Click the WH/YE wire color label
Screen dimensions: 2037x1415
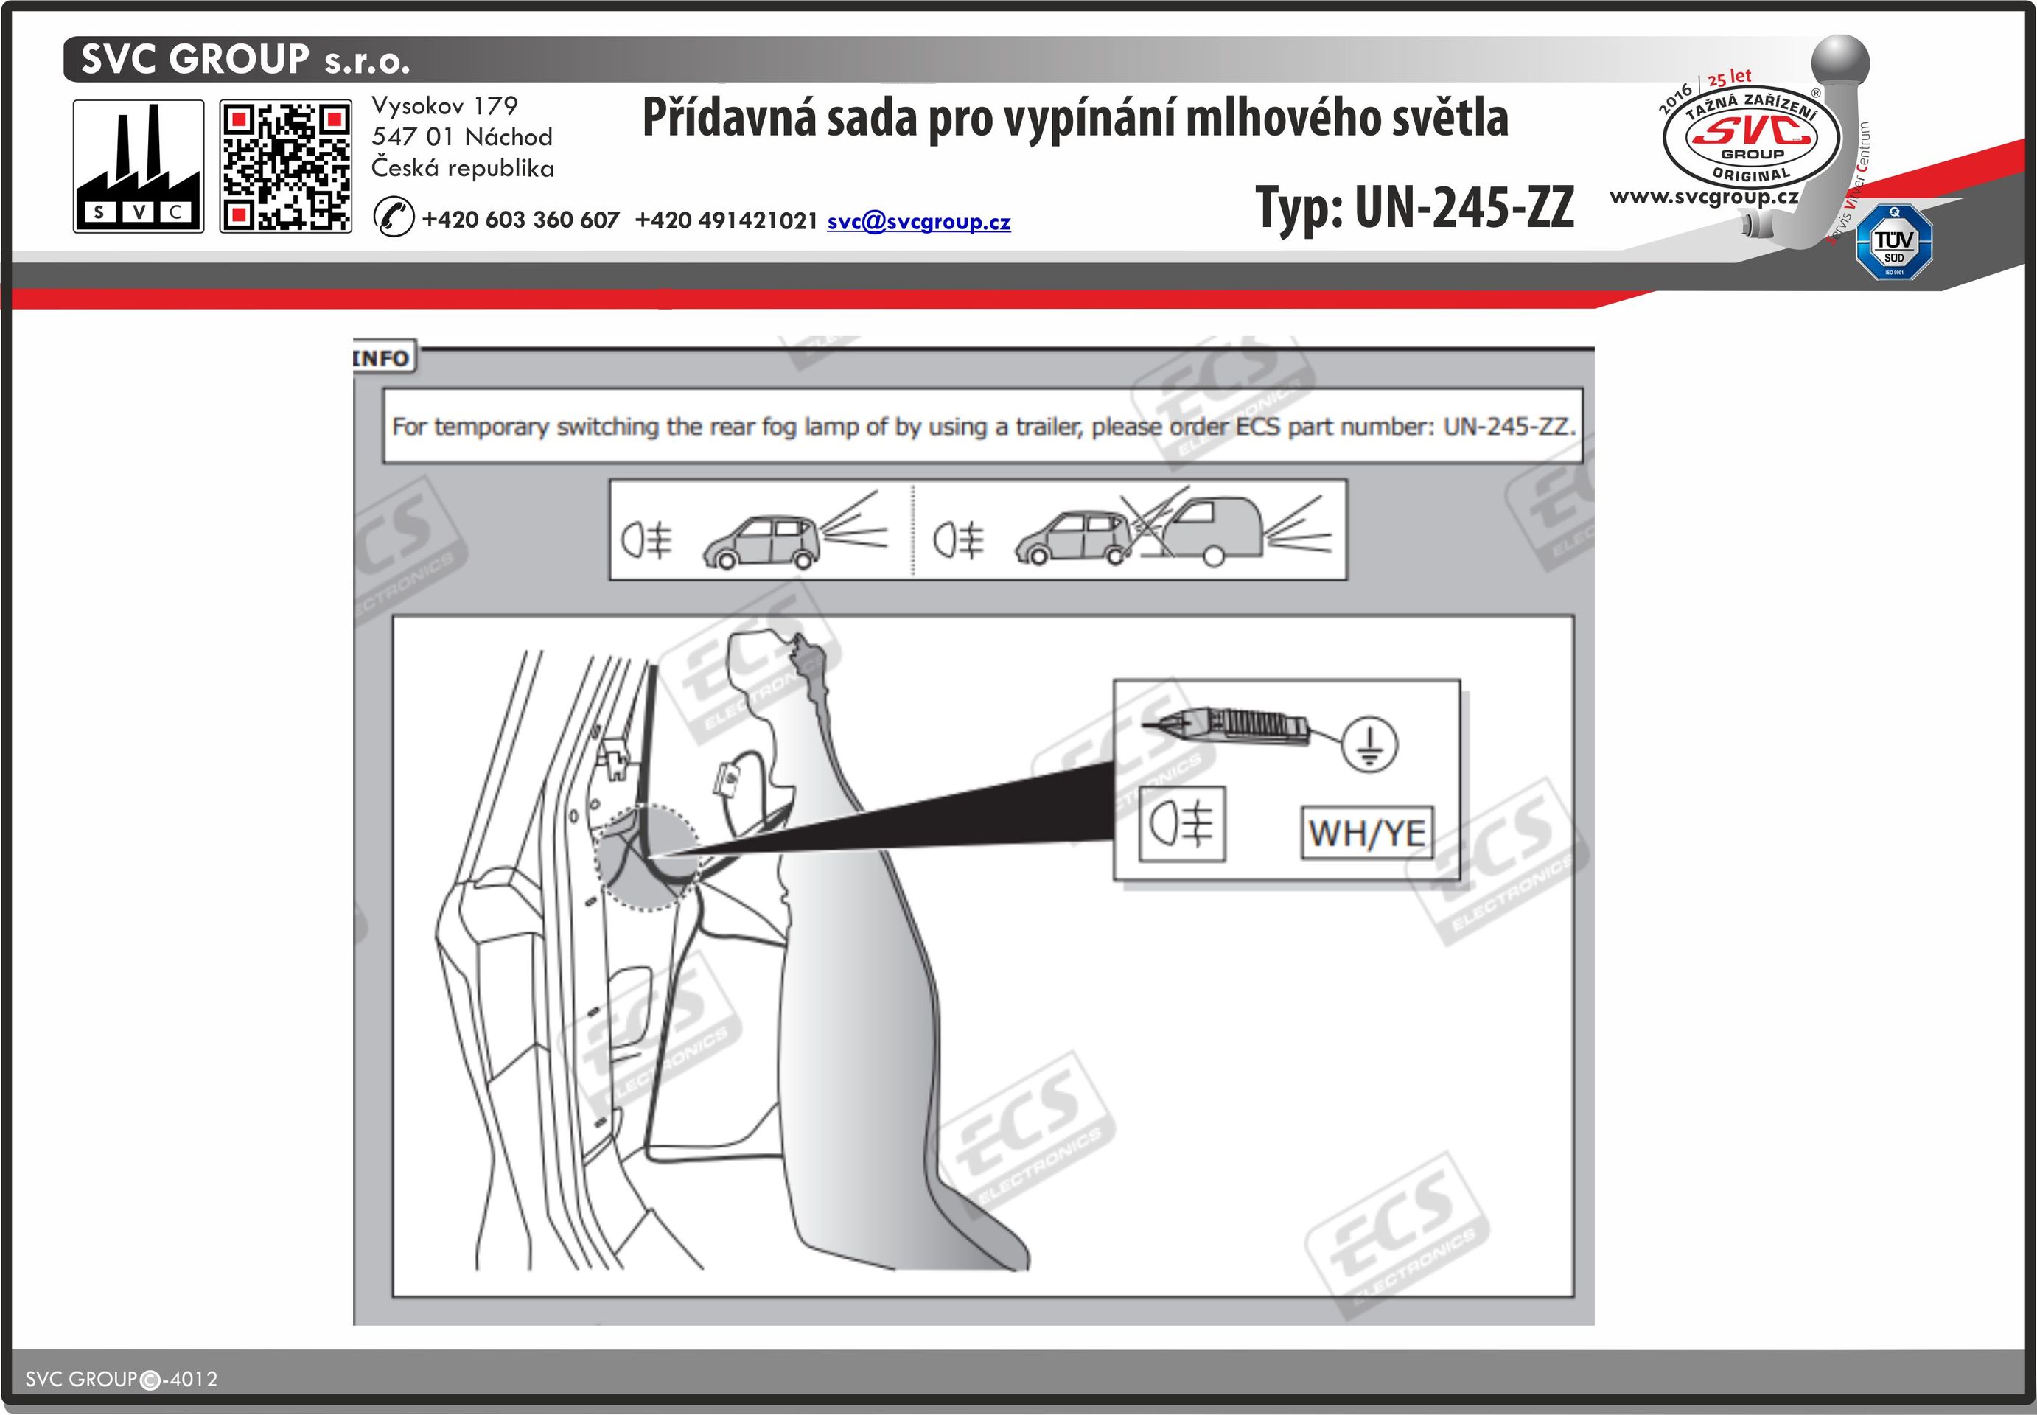click(x=1367, y=833)
